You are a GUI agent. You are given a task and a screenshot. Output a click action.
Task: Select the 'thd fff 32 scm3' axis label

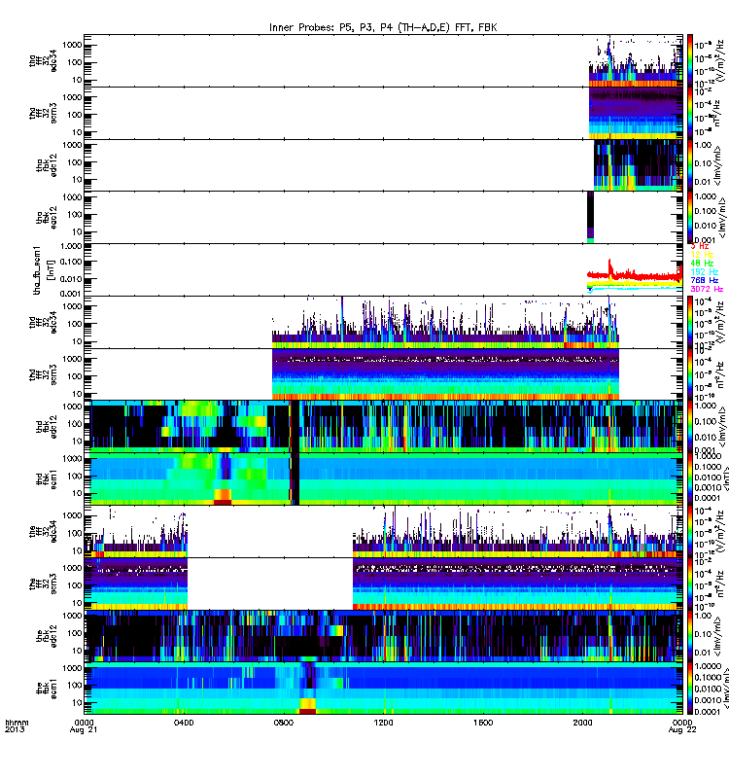point(43,374)
